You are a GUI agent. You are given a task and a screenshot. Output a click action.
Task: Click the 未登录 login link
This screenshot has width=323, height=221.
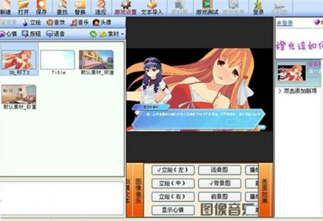tap(284, 23)
